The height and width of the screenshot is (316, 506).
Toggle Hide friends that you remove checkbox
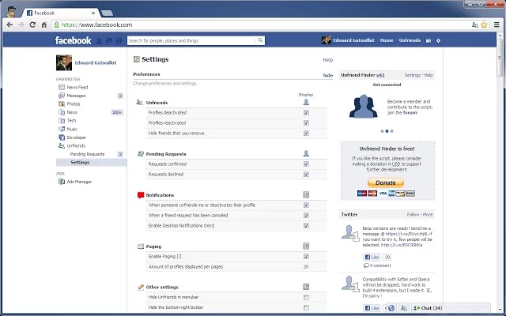click(x=306, y=134)
